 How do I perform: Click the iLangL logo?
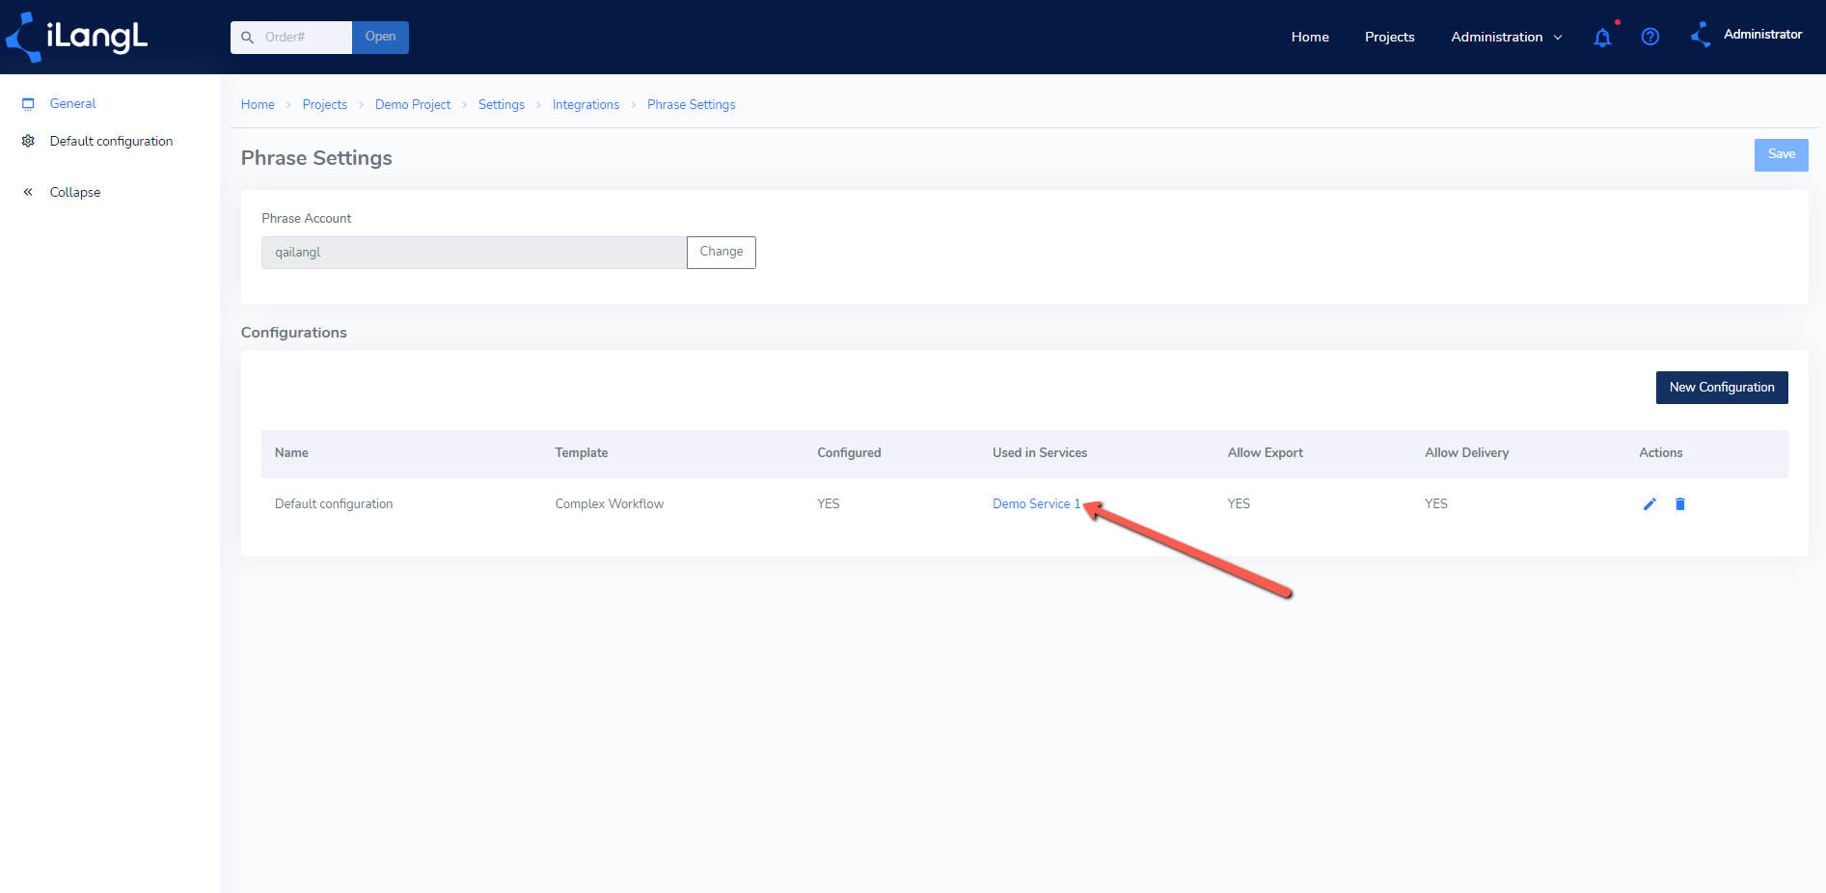77,37
